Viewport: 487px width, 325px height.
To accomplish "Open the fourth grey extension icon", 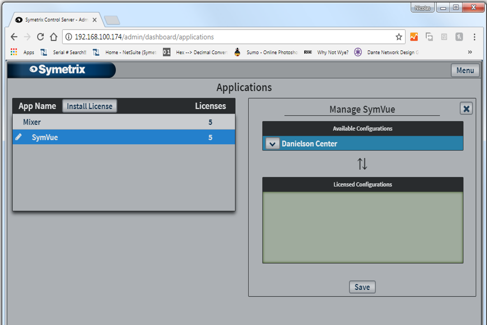I will [x=459, y=37].
